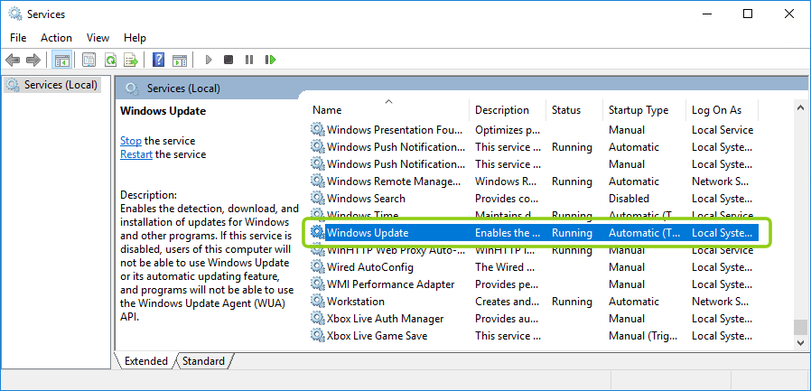Click the Pause Service toolbar icon

tap(249, 61)
